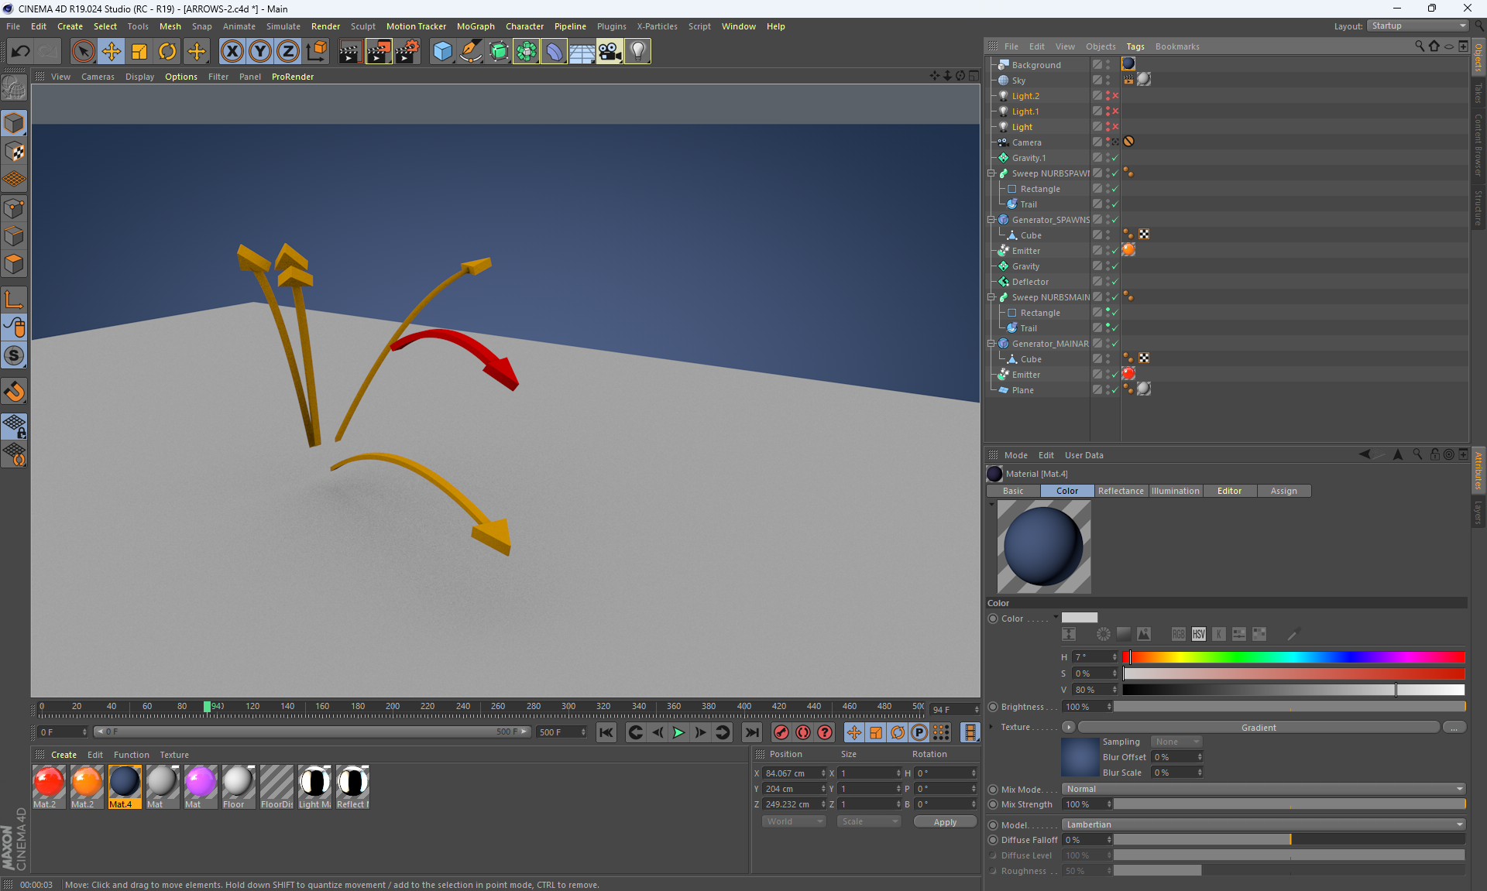Click the Apply button

click(x=944, y=822)
